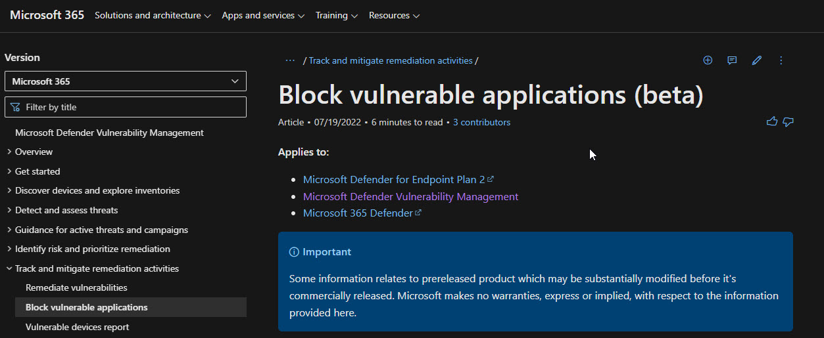Open the Resources menu
The image size is (824, 338).
click(x=394, y=15)
